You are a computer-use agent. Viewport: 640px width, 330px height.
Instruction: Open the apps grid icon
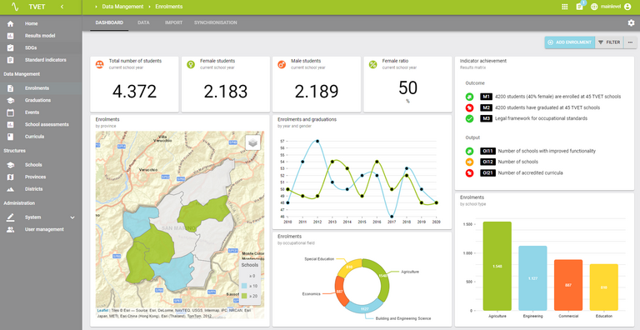[x=564, y=7]
